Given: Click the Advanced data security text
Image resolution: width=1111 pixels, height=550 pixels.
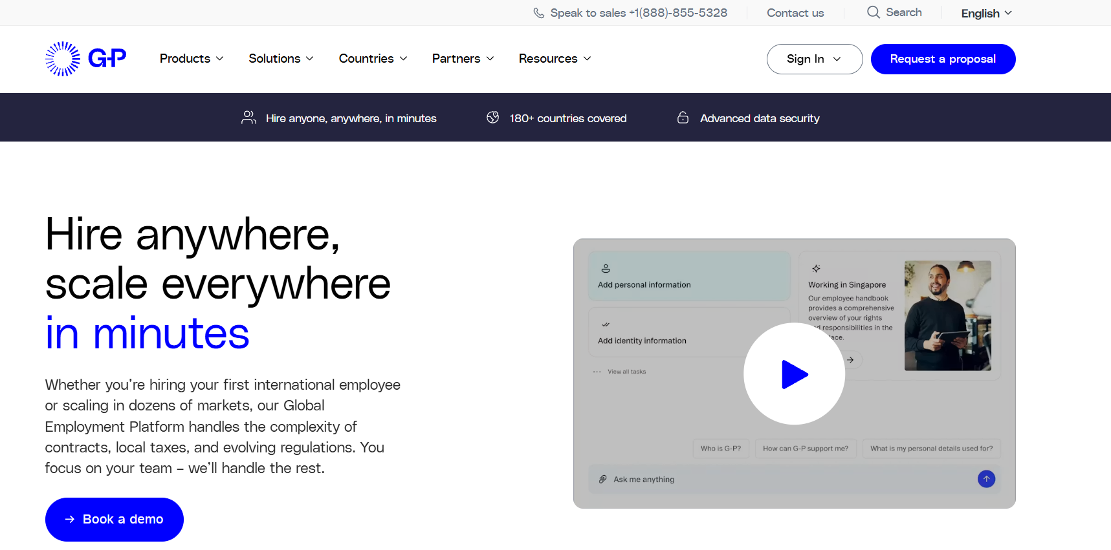Looking at the screenshot, I should click(760, 118).
